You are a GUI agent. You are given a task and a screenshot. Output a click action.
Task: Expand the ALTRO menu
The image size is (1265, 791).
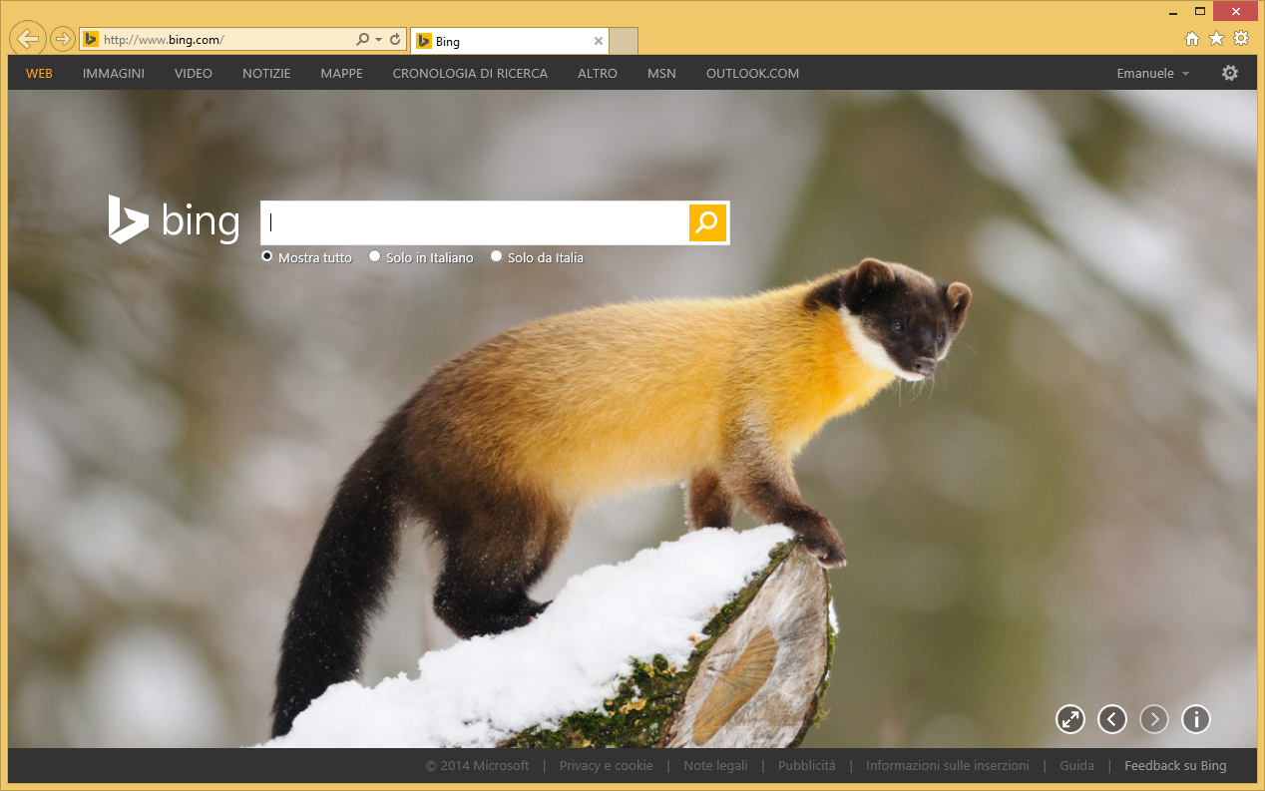598,73
